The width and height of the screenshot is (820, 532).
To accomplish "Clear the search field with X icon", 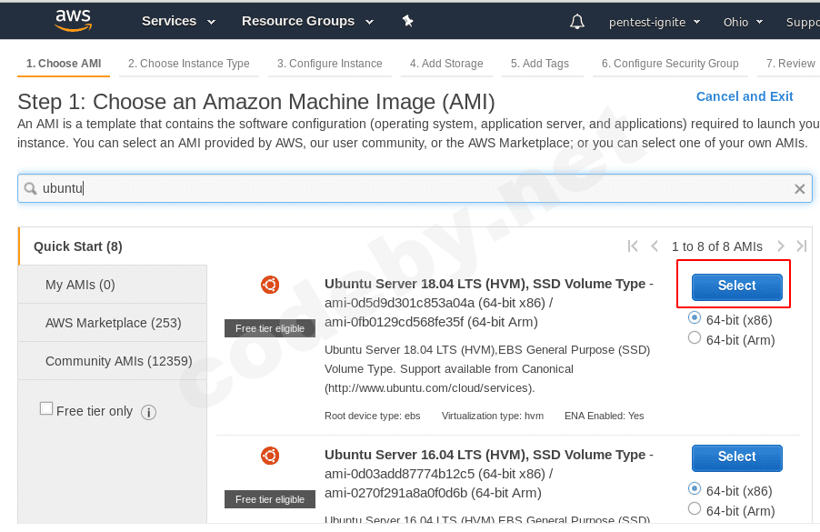I will pos(800,189).
